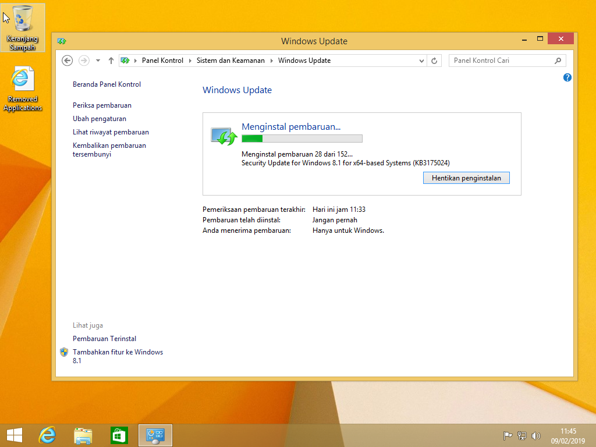The width and height of the screenshot is (596, 447).
Task: Close the Windows Update window
Action: pyautogui.click(x=560, y=39)
